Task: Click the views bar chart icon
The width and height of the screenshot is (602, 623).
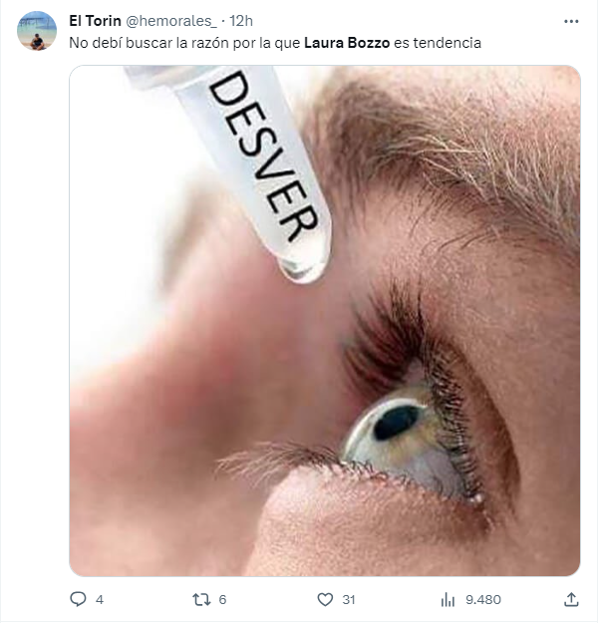Action: pyautogui.click(x=448, y=599)
